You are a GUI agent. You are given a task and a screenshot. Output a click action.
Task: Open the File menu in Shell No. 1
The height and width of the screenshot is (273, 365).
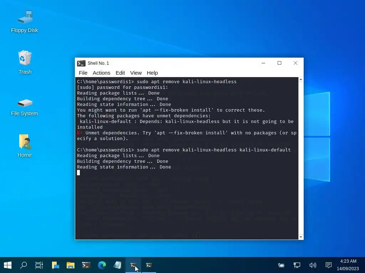(x=83, y=73)
